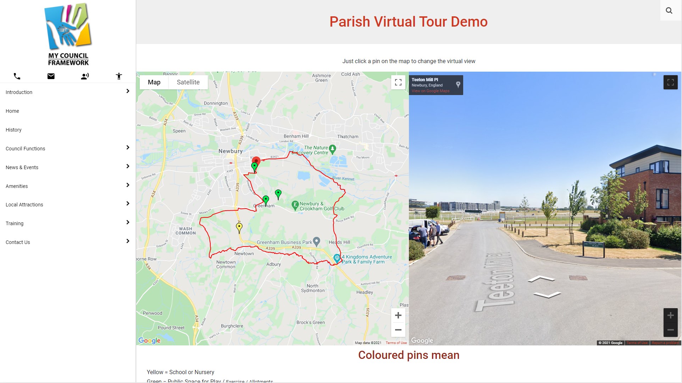Open the accessibility options icon
682x383 pixels.
click(119, 76)
